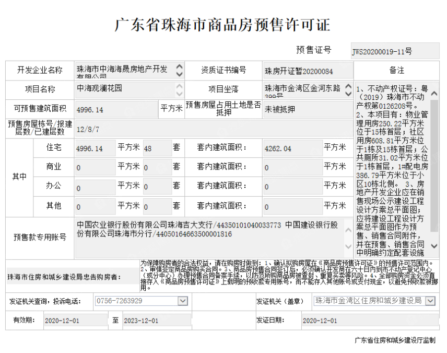Image resolution: width=447 pixels, height=353 pixels.
Task: Click the 商业 units count field
Action: (157, 167)
